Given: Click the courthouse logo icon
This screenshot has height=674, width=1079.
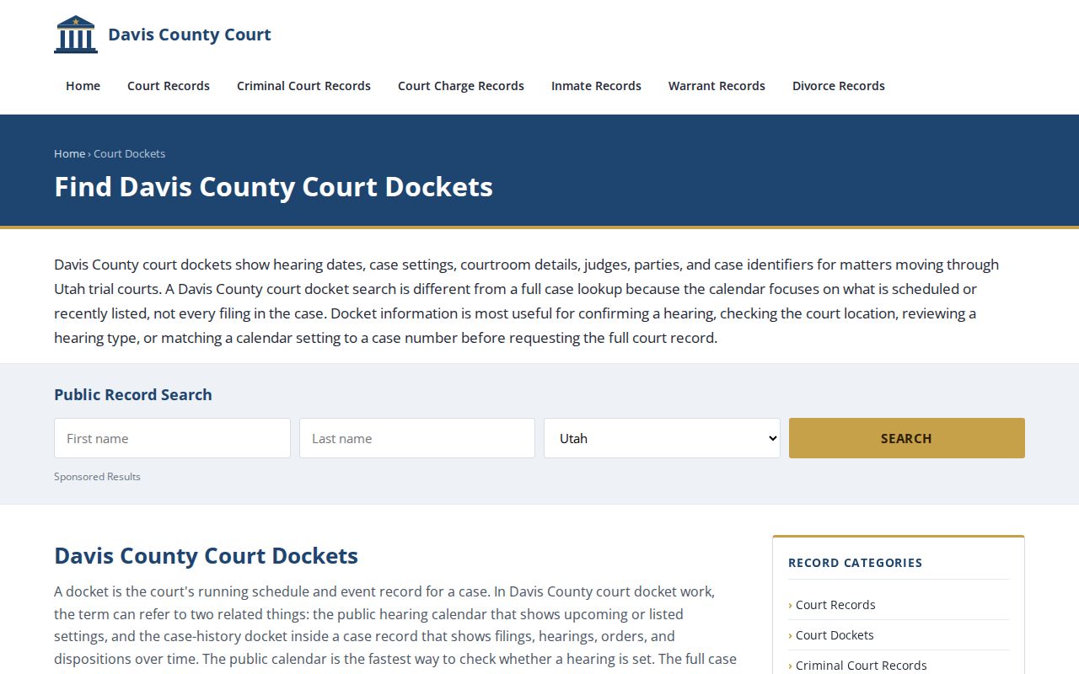Looking at the screenshot, I should (76, 35).
